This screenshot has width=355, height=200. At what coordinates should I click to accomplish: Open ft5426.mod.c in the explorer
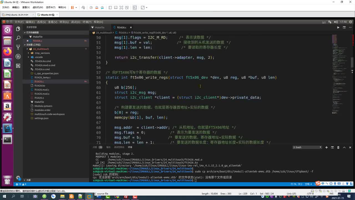click(x=42, y=90)
